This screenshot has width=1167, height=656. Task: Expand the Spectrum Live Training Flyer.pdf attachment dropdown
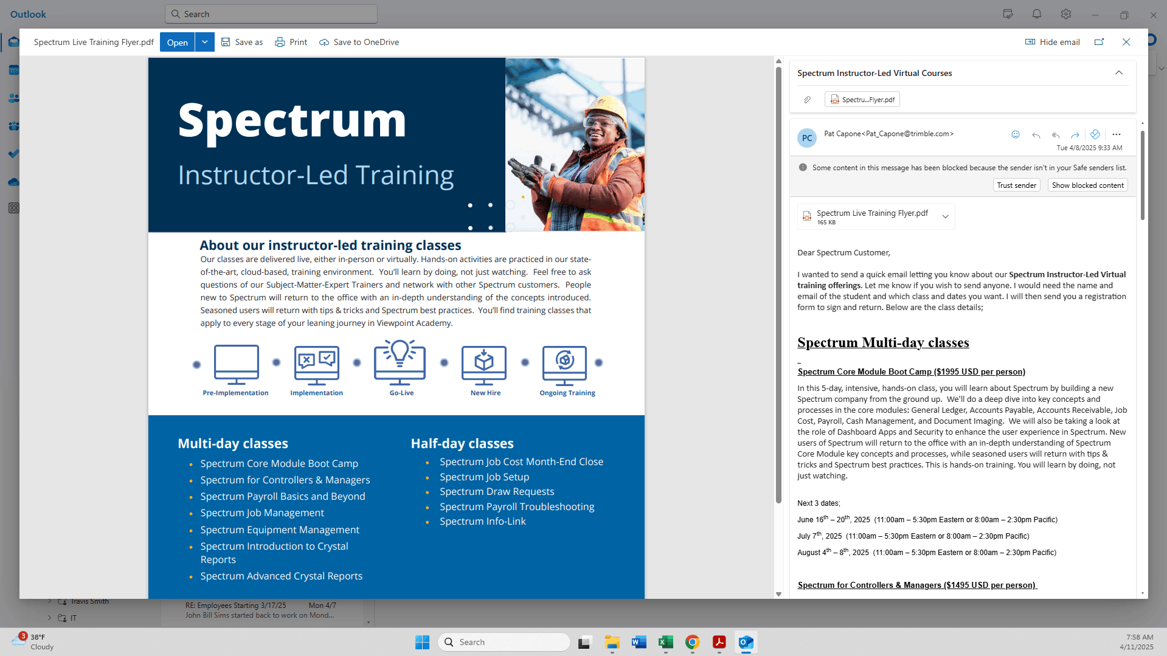click(945, 216)
